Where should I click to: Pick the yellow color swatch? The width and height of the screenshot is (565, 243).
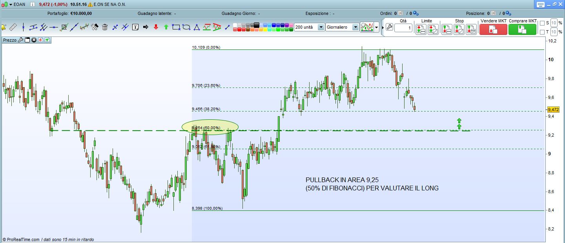[265, 29]
